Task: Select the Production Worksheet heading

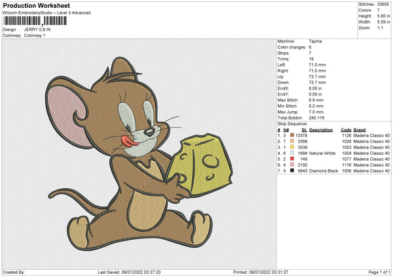Action: tap(36, 6)
